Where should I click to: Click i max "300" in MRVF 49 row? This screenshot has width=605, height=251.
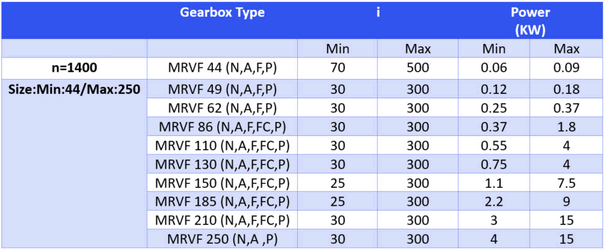coord(418,89)
